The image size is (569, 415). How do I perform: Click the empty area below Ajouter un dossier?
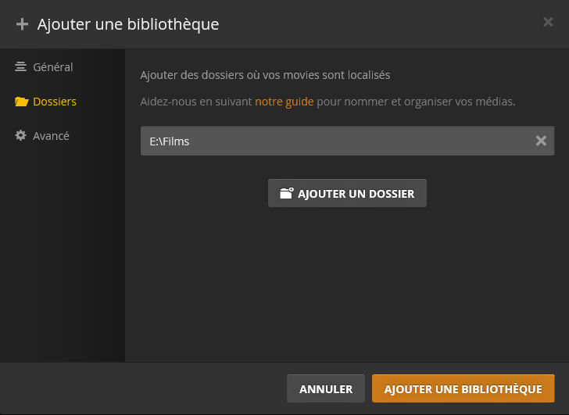pos(347,281)
